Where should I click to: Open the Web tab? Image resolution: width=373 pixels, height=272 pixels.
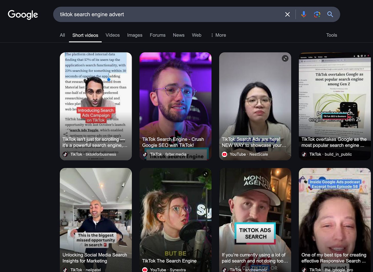196,35
